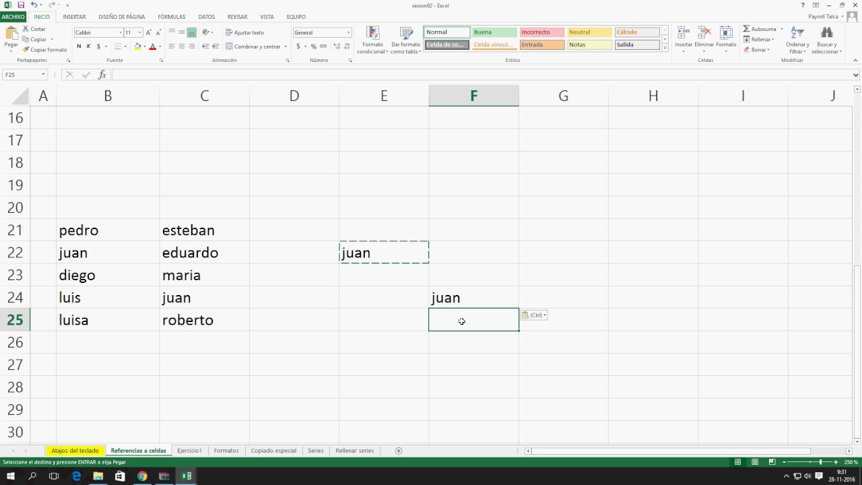Viewport: 862px width, 485px height.
Task: Open Ordenar y filtrar menu
Action: (797, 40)
